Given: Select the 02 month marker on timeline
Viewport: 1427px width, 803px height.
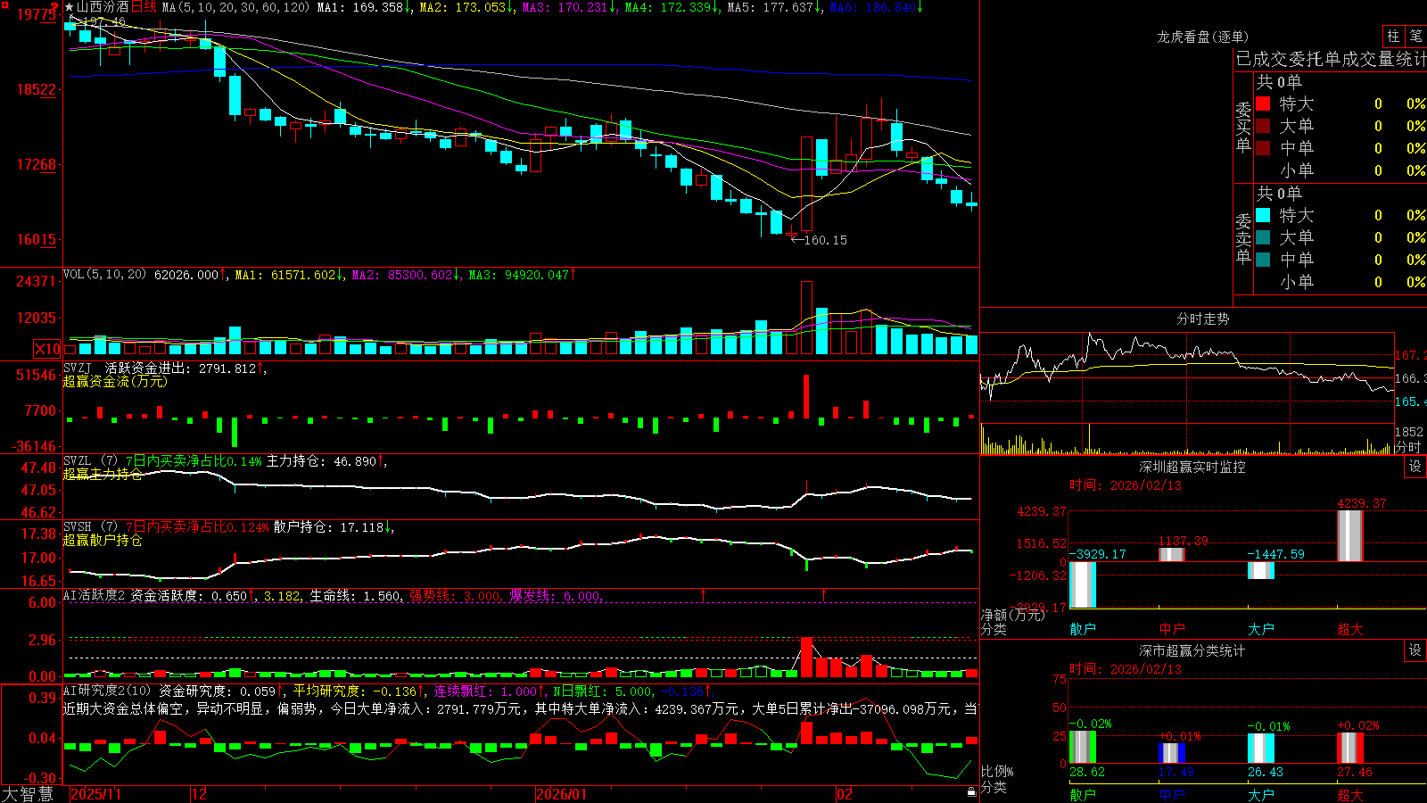Looking at the screenshot, I should point(845,794).
